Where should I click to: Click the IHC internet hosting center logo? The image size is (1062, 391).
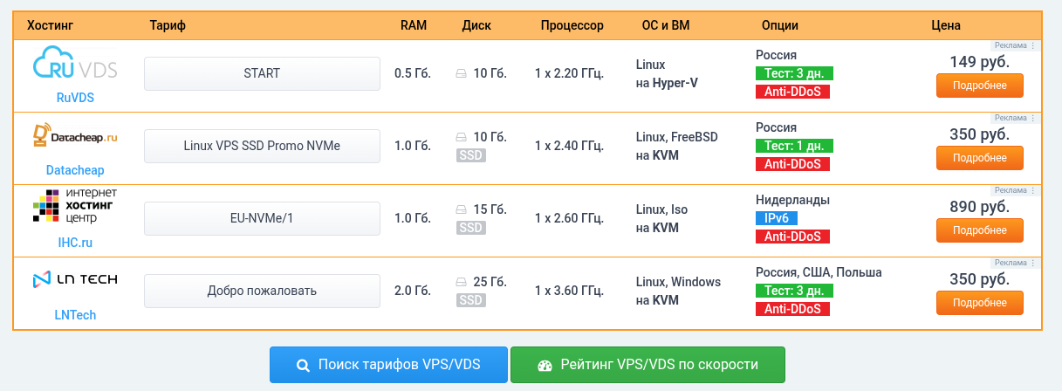pos(75,208)
